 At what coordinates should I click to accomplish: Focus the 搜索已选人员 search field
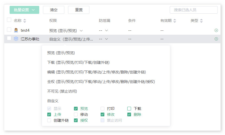(x=194, y=10)
